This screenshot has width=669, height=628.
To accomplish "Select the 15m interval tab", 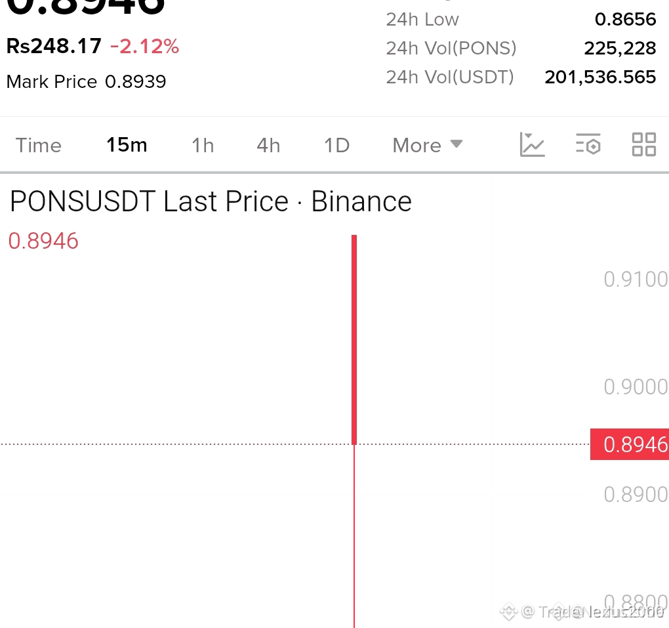I will point(127,145).
